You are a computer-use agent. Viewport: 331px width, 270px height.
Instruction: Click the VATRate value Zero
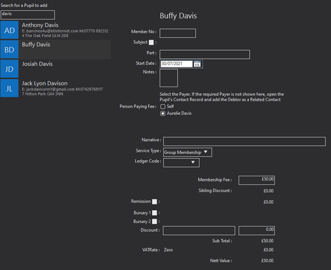pos(168,250)
